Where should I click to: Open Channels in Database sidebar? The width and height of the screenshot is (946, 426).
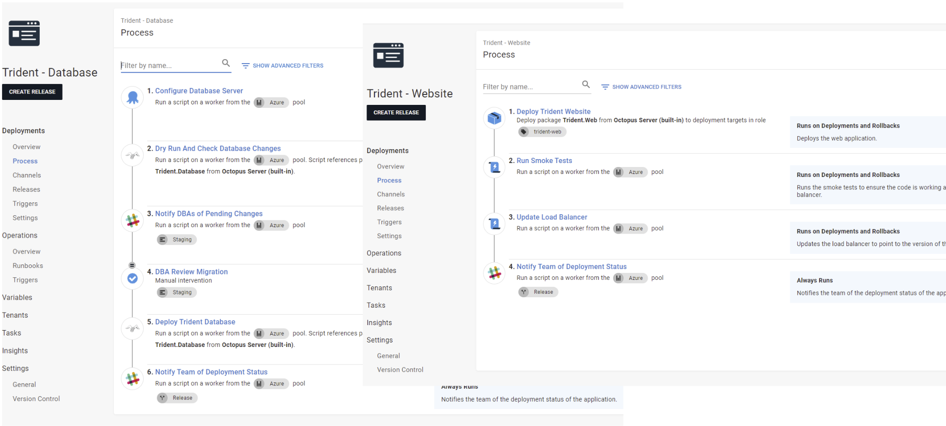point(27,175)
